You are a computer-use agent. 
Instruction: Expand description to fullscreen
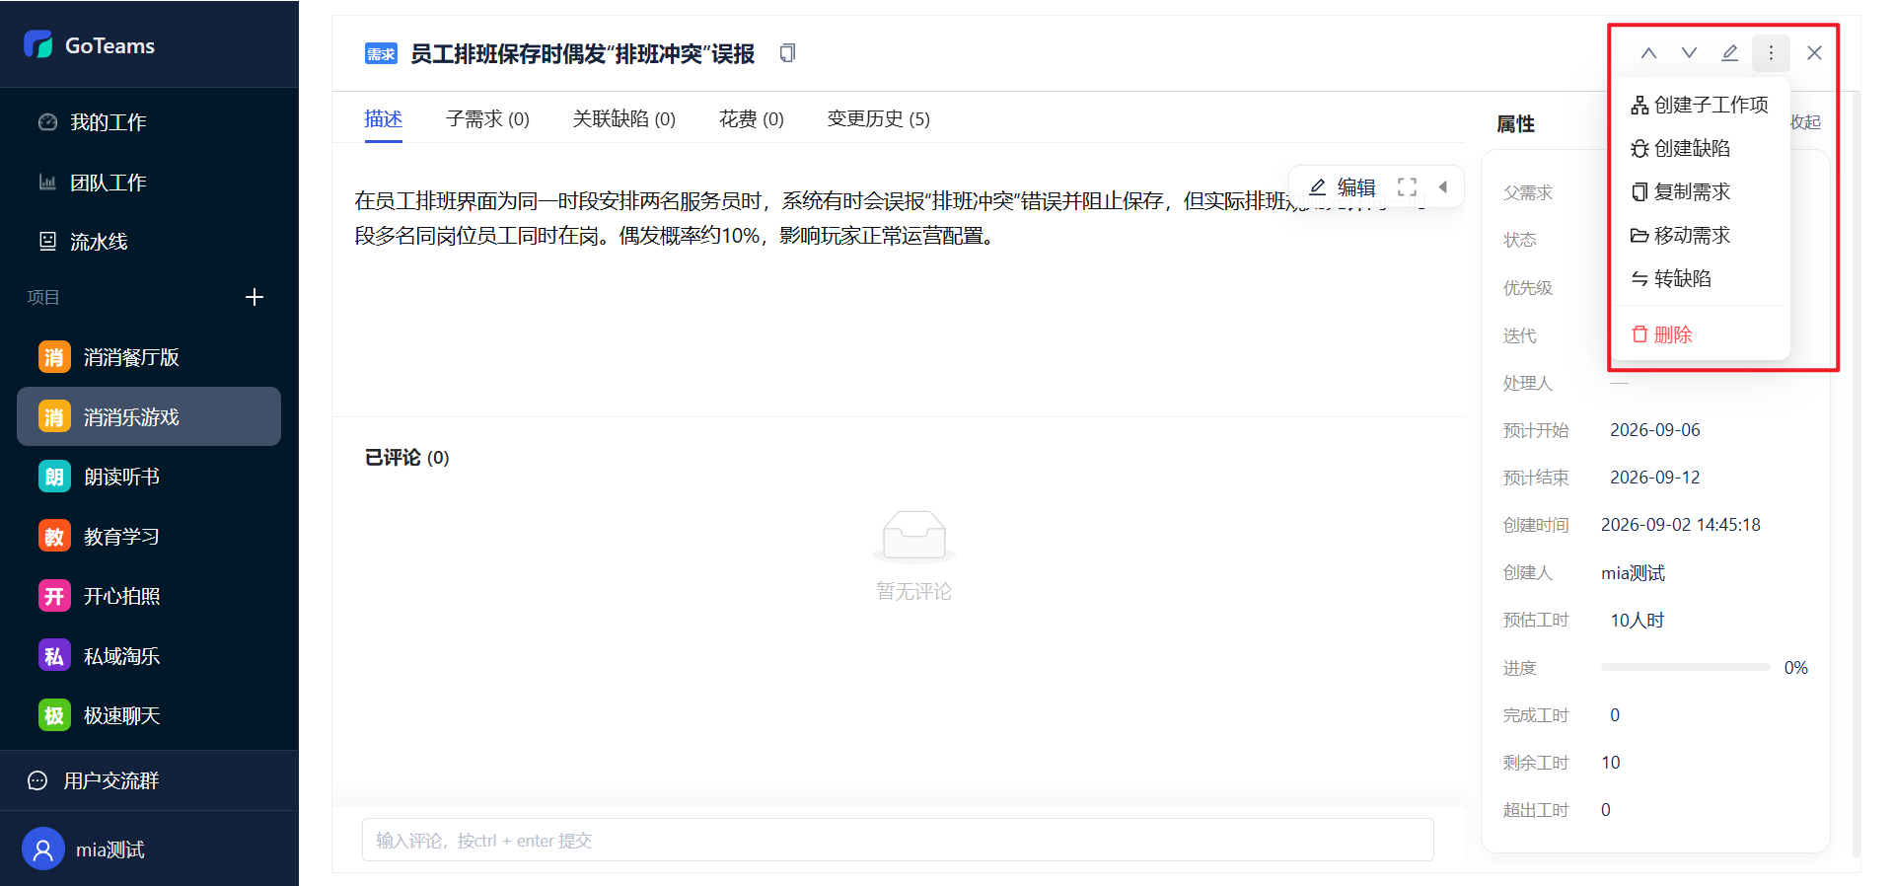click(1407, 187)
